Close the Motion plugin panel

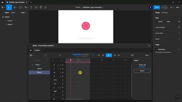click(149, 46)
